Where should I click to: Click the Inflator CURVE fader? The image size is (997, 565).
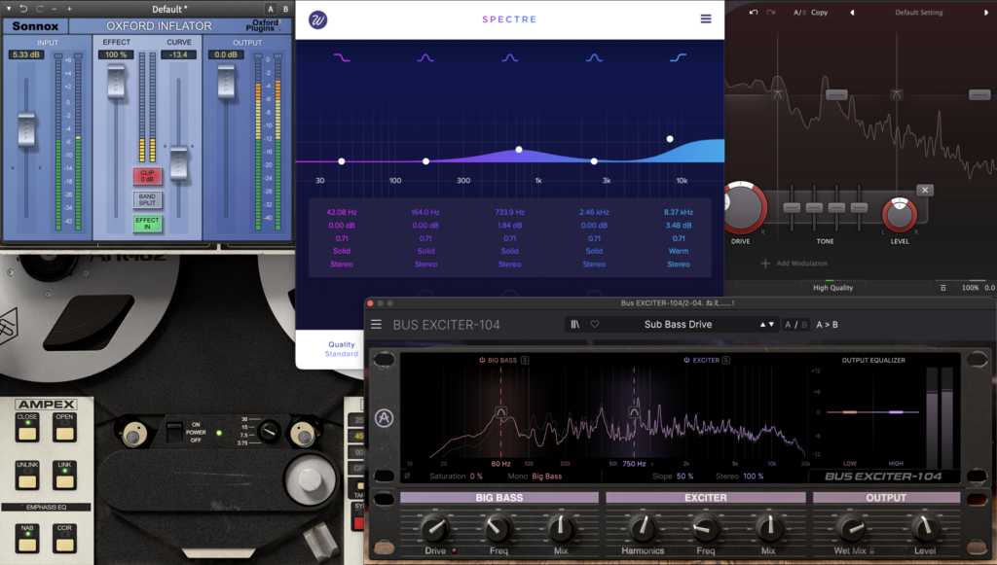(179, 161)
